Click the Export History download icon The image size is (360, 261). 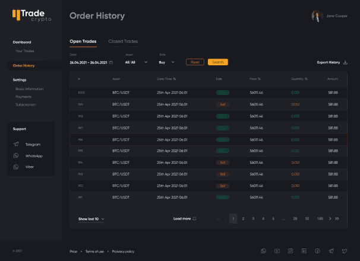tap(346, 62)
